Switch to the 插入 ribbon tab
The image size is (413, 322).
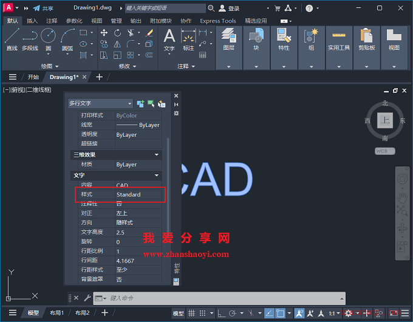click(32, 21)
